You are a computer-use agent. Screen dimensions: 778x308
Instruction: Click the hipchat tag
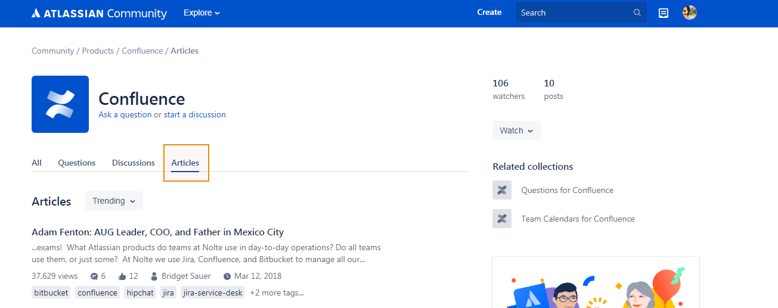(x=140, y=293)
